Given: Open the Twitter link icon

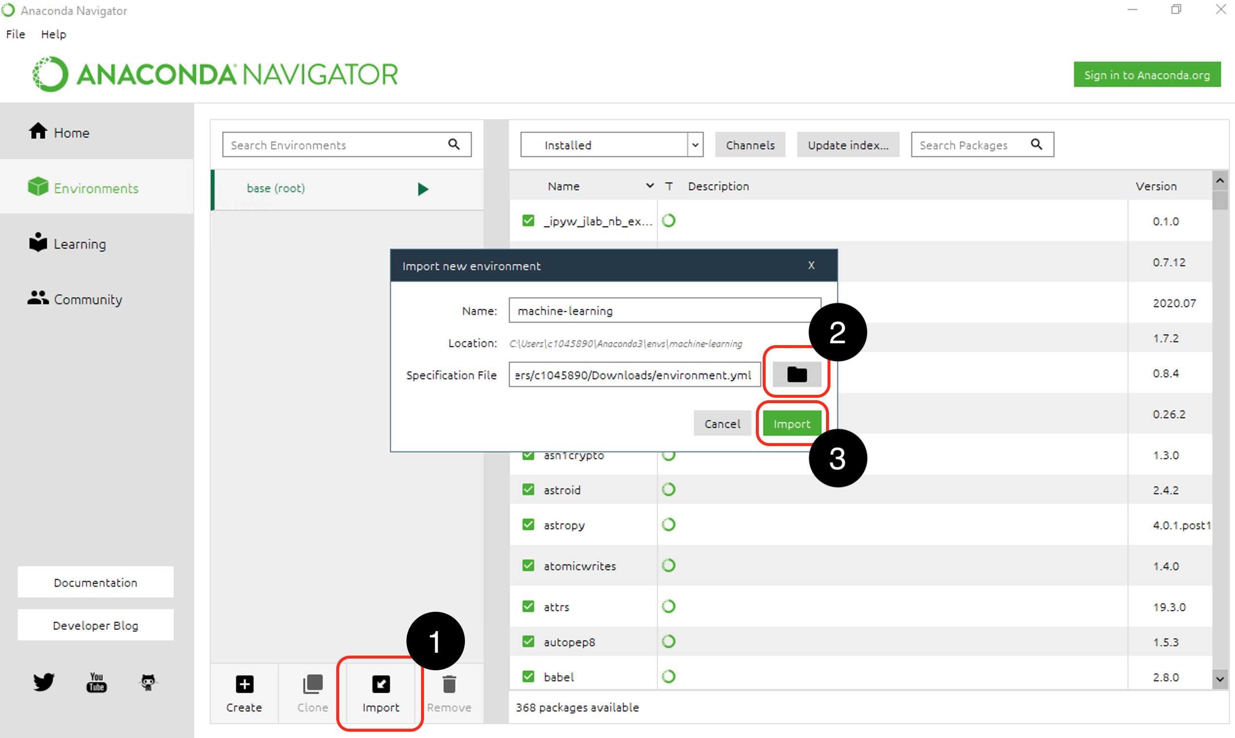Looking at the screenshot, I should point(44,682).
